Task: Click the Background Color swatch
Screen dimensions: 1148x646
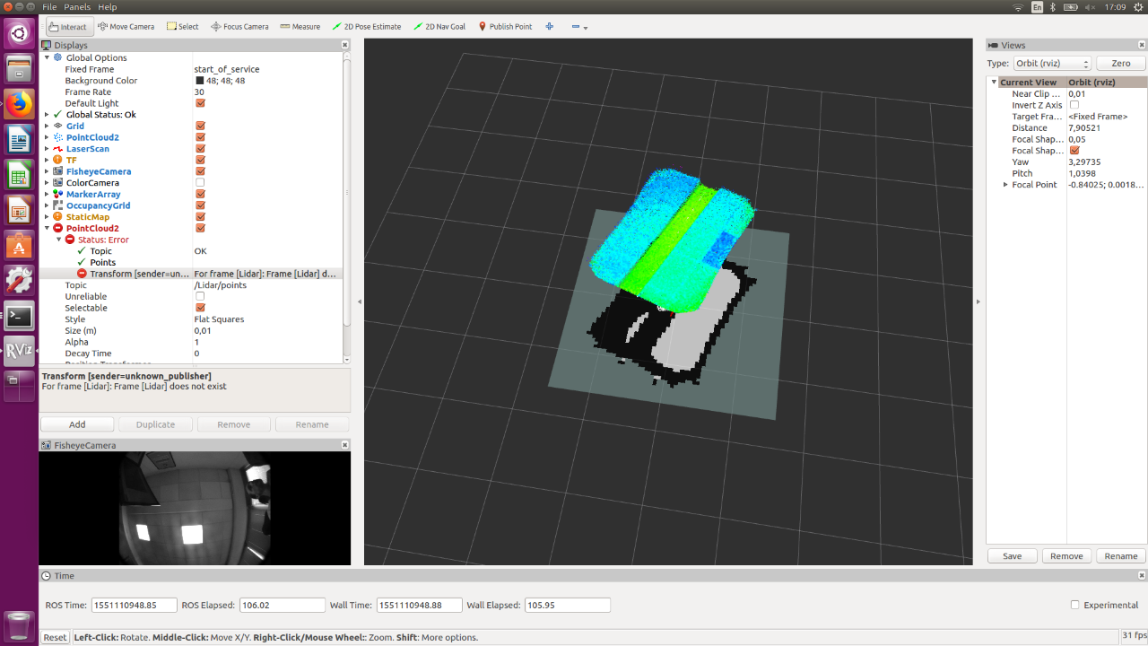Action: [200, 81]
